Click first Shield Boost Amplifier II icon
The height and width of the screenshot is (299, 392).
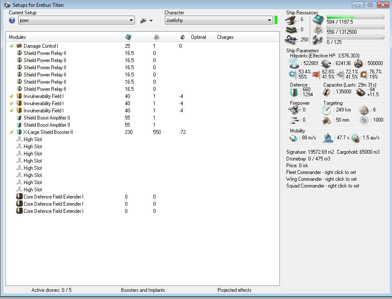[19, 118]
